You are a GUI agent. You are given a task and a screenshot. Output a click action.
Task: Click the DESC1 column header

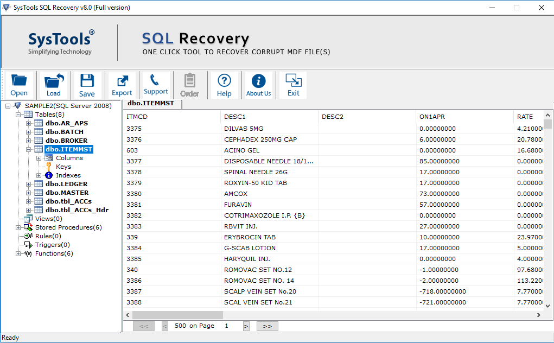[270, 117]
